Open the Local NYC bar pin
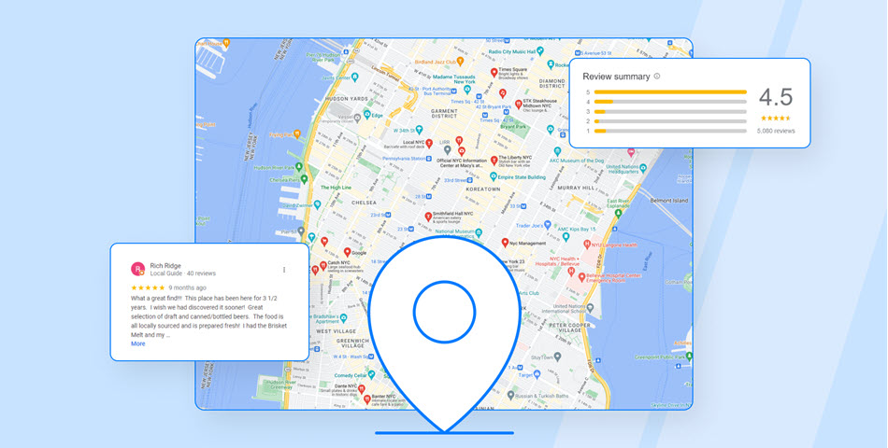 pyautogui.click(x=429, y=143)
